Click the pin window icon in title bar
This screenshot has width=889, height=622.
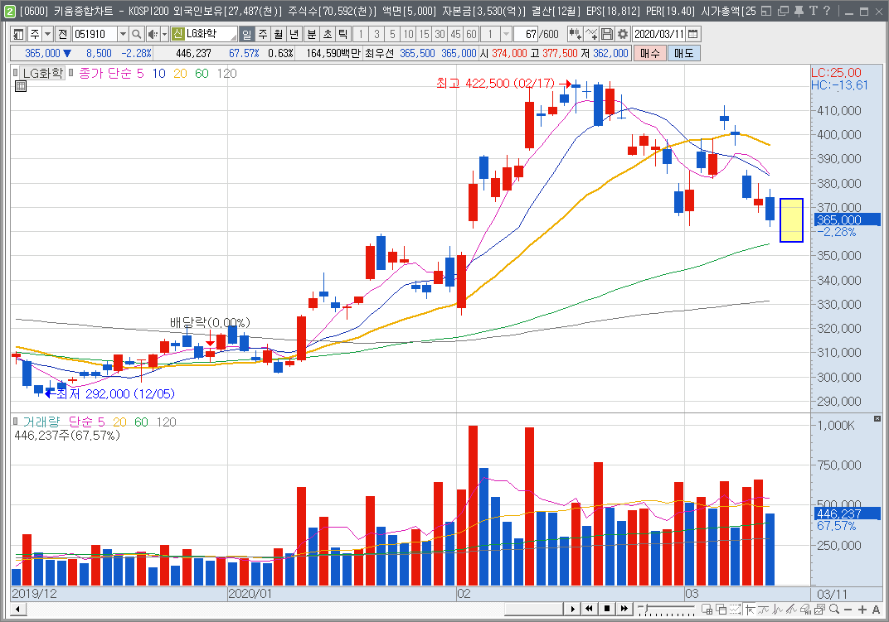799,11
